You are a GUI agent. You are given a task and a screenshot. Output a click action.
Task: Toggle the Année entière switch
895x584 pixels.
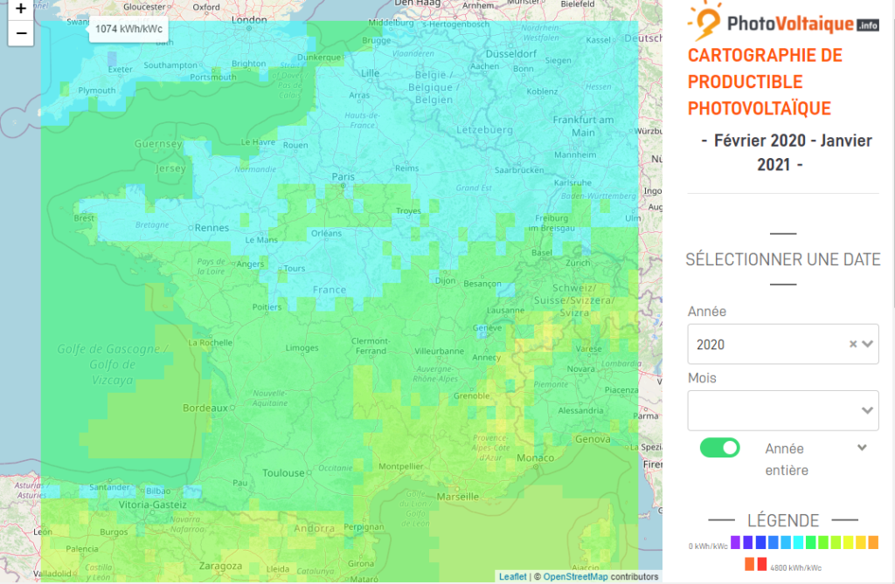(x=719, y=448)
